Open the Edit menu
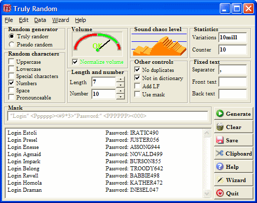The width and height of the screenshot is (257, 203). [x=23, y=20]
